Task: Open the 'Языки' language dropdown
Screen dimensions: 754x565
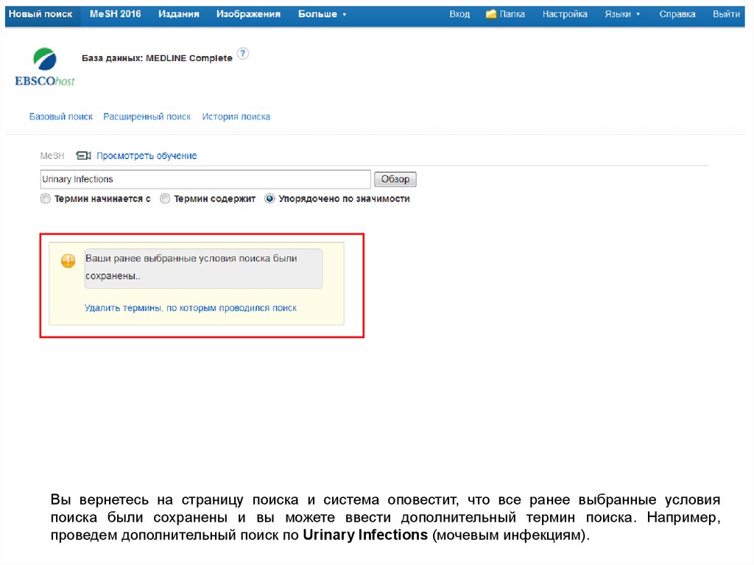Action: [x=622, y=14]
